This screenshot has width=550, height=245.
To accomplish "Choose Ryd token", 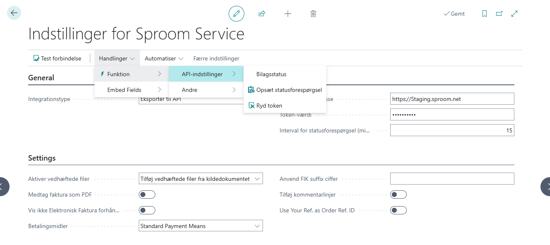I will click(285, 106).
